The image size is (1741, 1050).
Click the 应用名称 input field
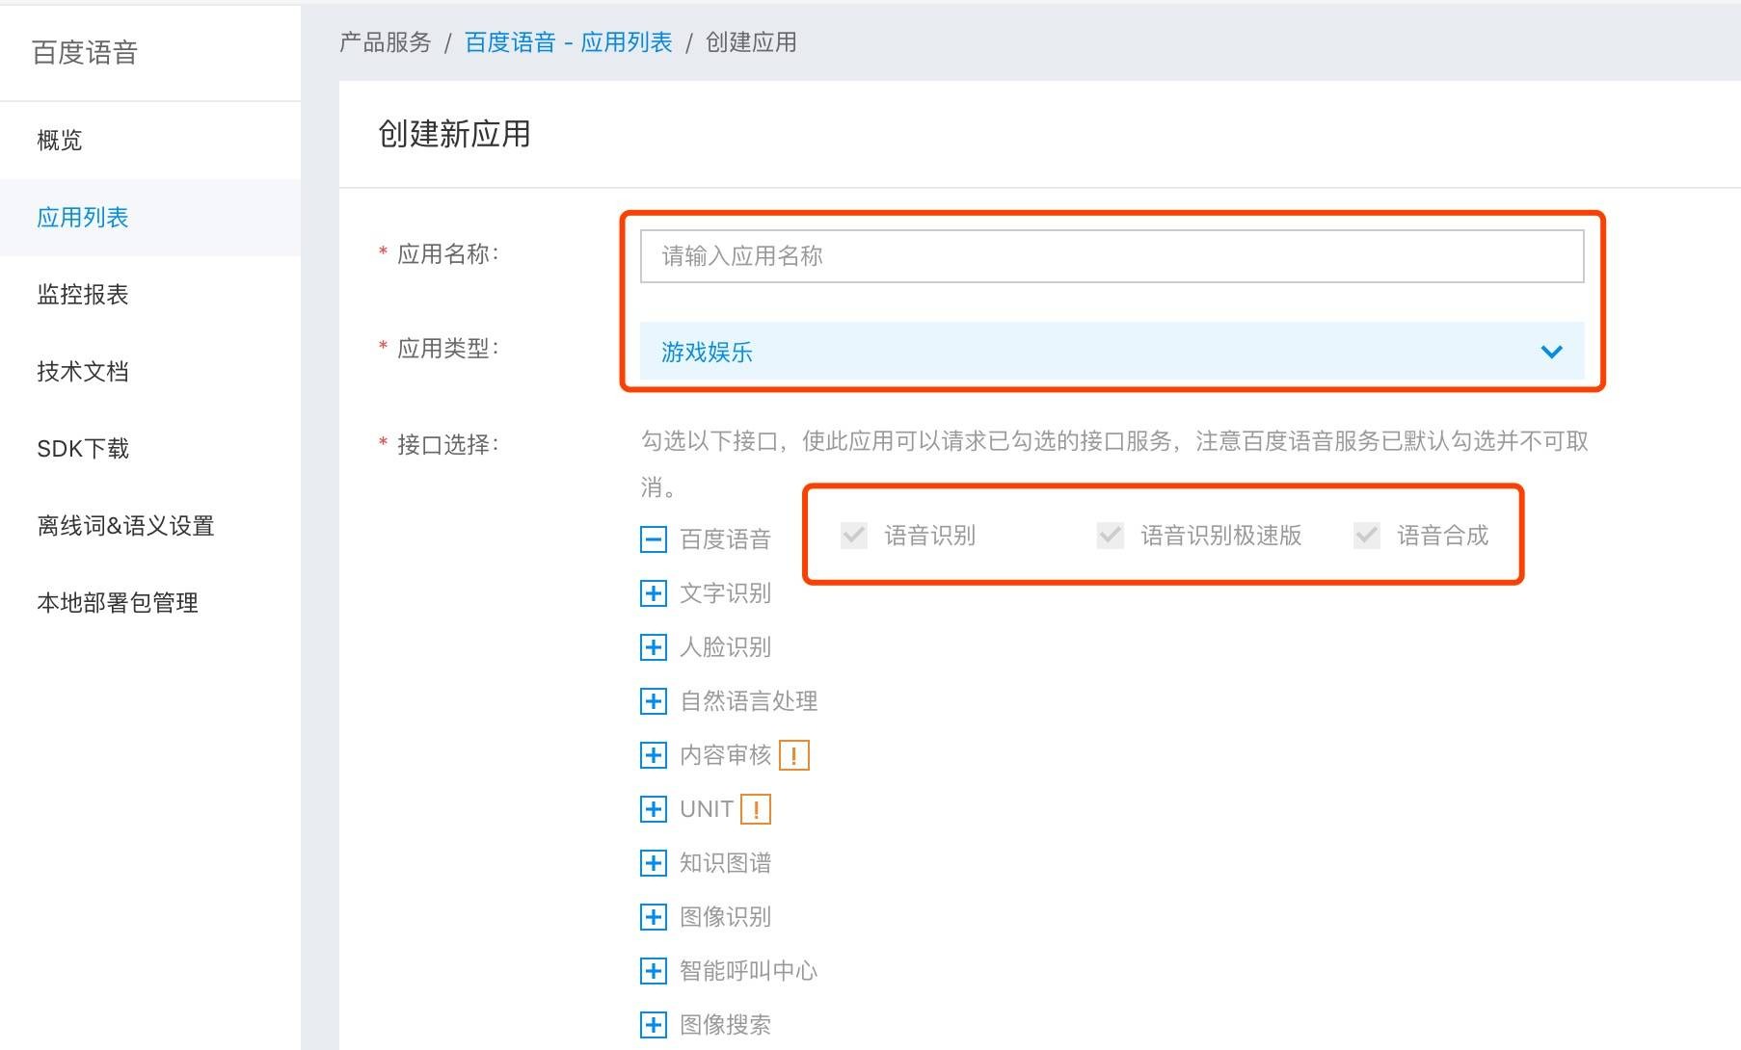click(1112, 256)
